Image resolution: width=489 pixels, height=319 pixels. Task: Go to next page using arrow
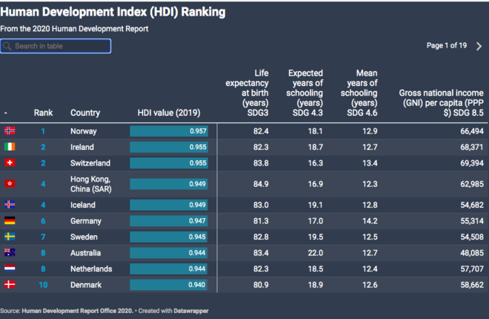pos(479,46)
